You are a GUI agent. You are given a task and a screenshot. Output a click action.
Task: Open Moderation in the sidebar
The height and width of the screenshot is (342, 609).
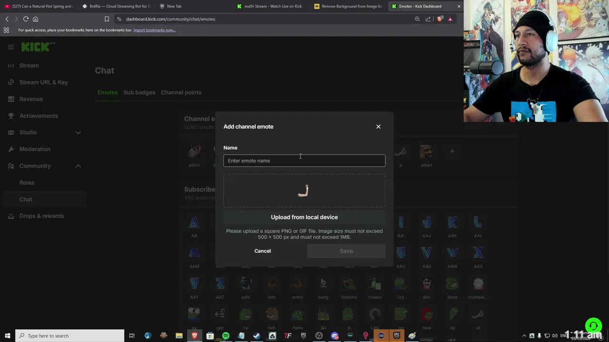tap(35, 149)
